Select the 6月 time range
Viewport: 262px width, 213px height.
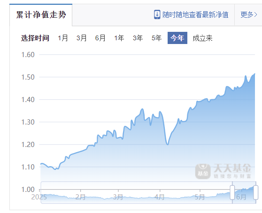click(100, 38)
